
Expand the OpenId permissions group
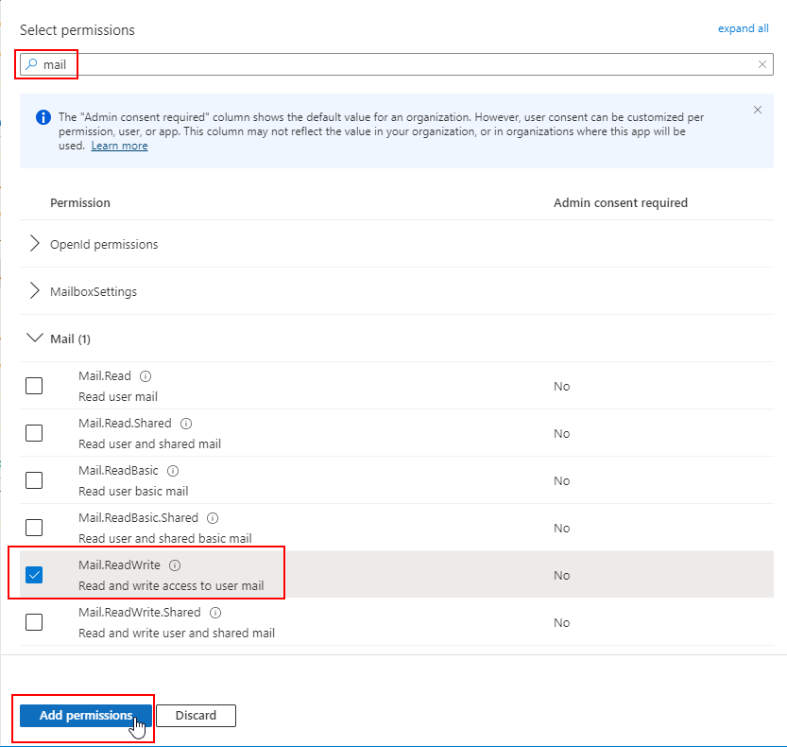coord(36,244)
